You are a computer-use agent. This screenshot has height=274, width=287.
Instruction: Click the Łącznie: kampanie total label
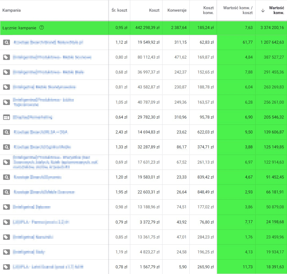click(20, 28)
